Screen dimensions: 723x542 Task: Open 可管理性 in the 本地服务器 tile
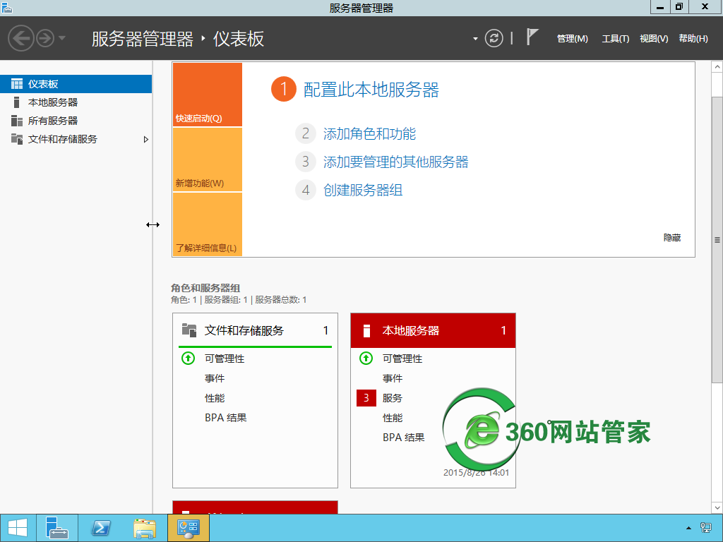(x=402, y=359)
